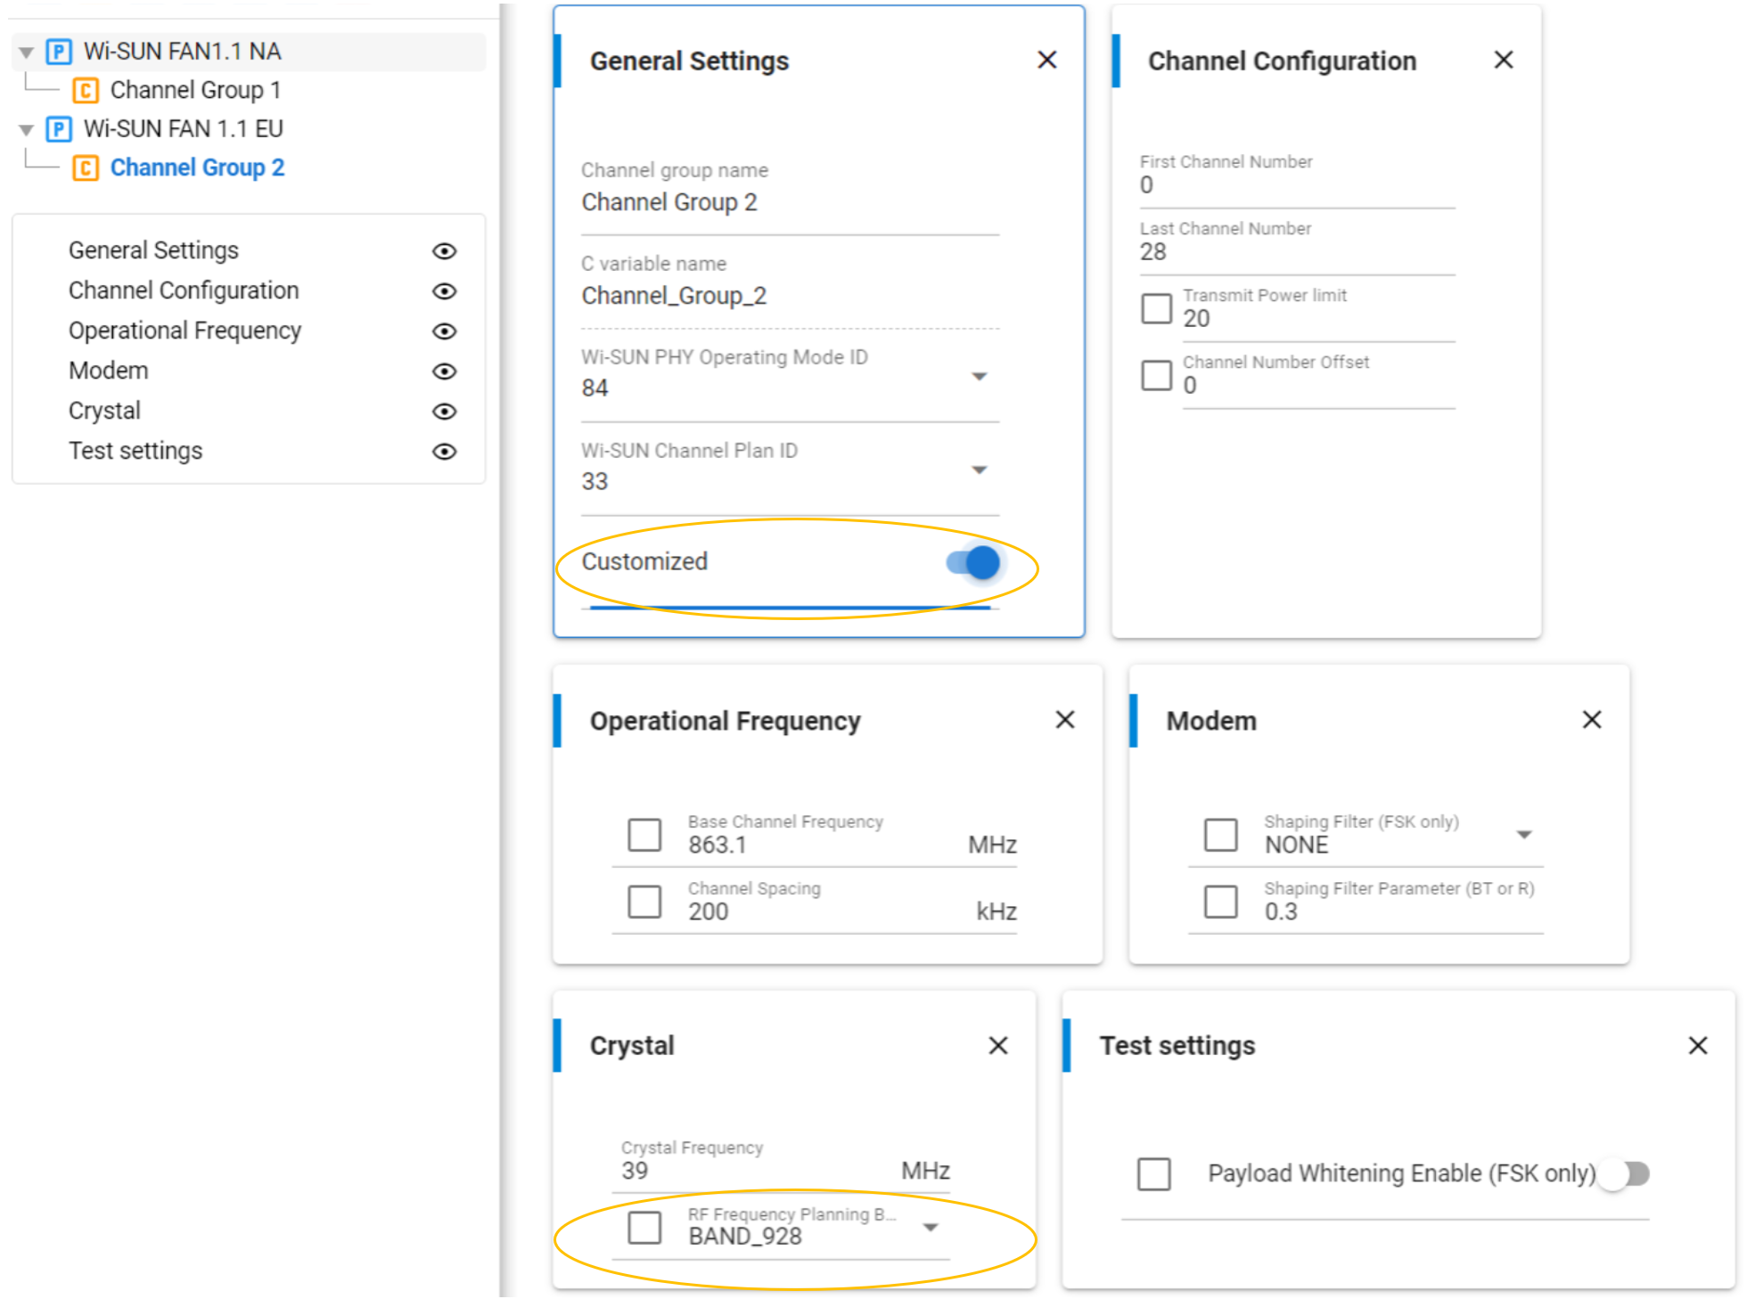The height and width of the screenshot is (1299, 1747).
Task: Check the RF Frequency Planning Band box
Action: tap(644, 1228)
